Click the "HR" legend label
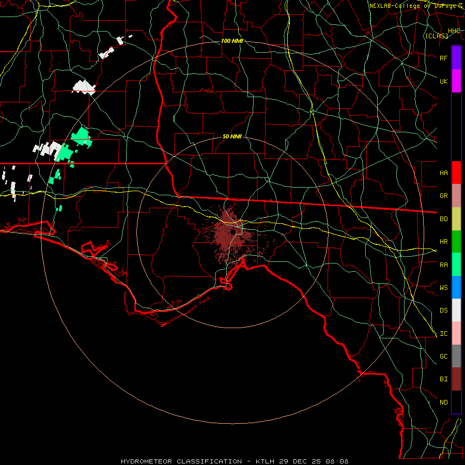The width and height of the screenshot is (465, 465). point(444,242)
